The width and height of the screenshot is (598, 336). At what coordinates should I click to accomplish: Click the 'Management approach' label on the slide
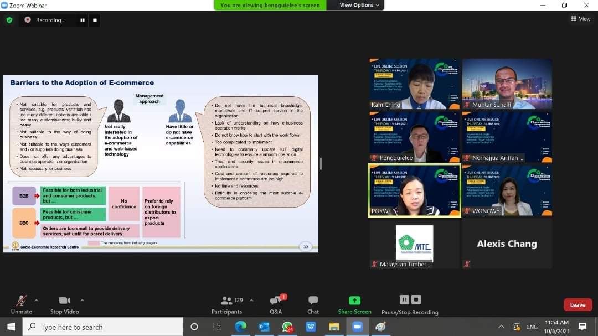149,99
